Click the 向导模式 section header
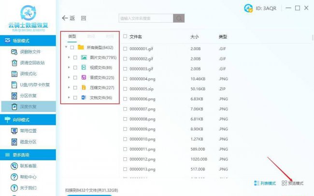314x196 pixels. point(28,120)
